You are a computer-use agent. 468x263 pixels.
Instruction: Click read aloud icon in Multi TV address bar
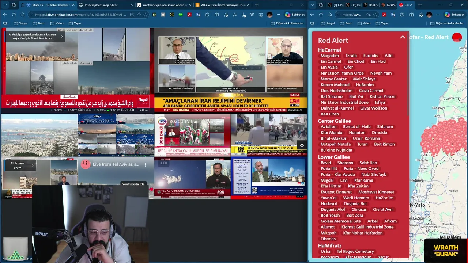[x=139, y=15]
